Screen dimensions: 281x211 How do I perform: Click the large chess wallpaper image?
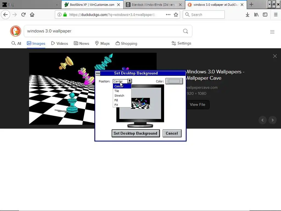(62, 89)
